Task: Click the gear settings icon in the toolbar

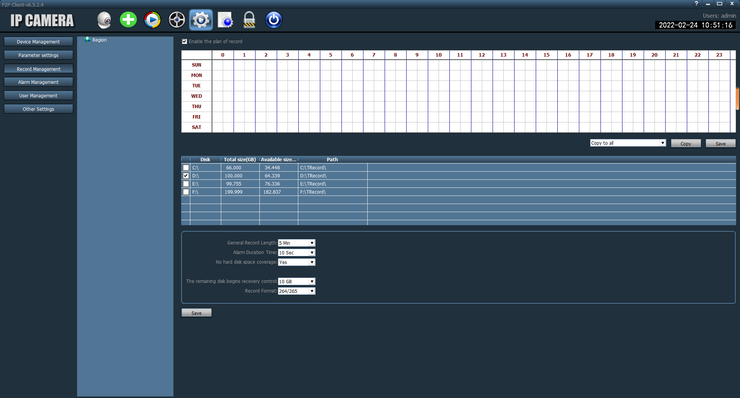Action: (201, 20)
